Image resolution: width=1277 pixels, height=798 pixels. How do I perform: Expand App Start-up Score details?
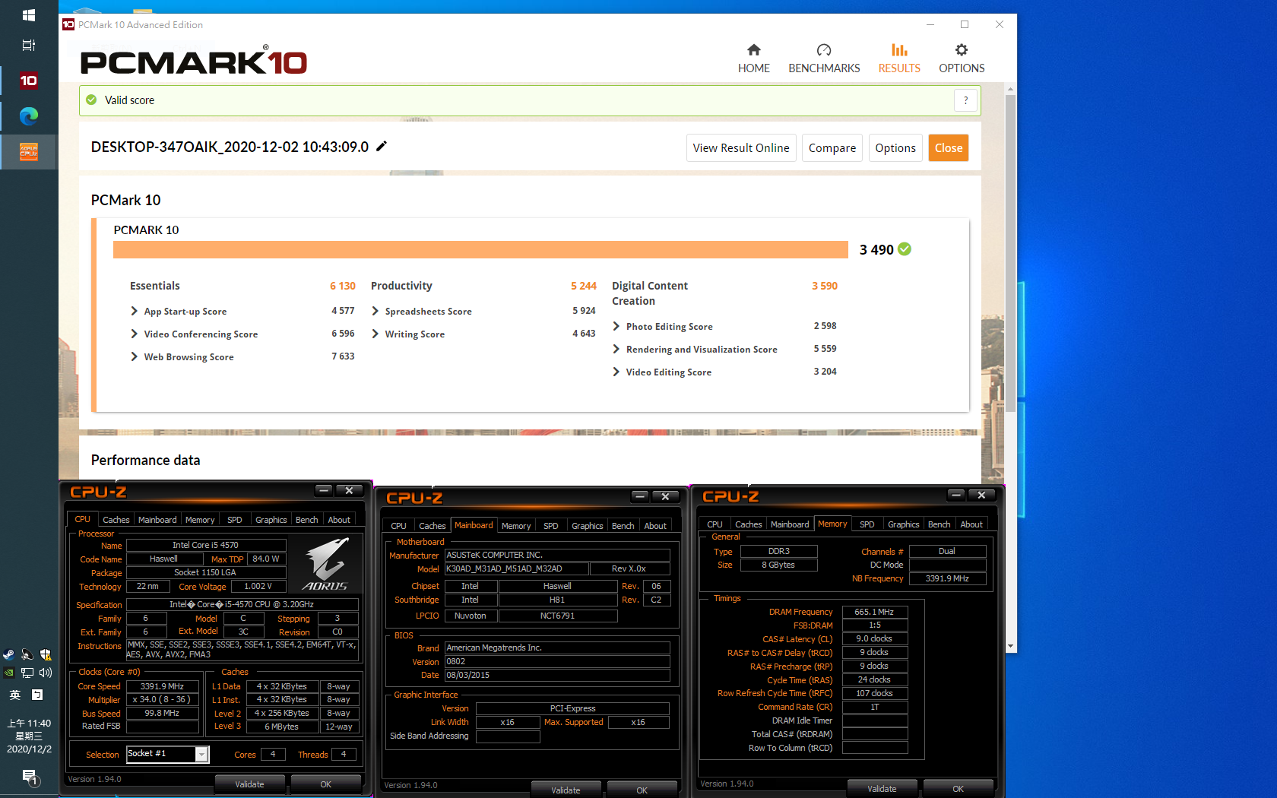(x=135, y=311)
